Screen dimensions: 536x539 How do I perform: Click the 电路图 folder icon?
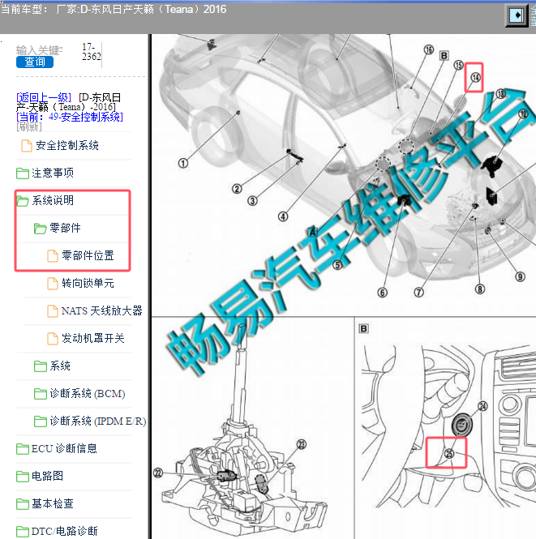click(23, 476)
